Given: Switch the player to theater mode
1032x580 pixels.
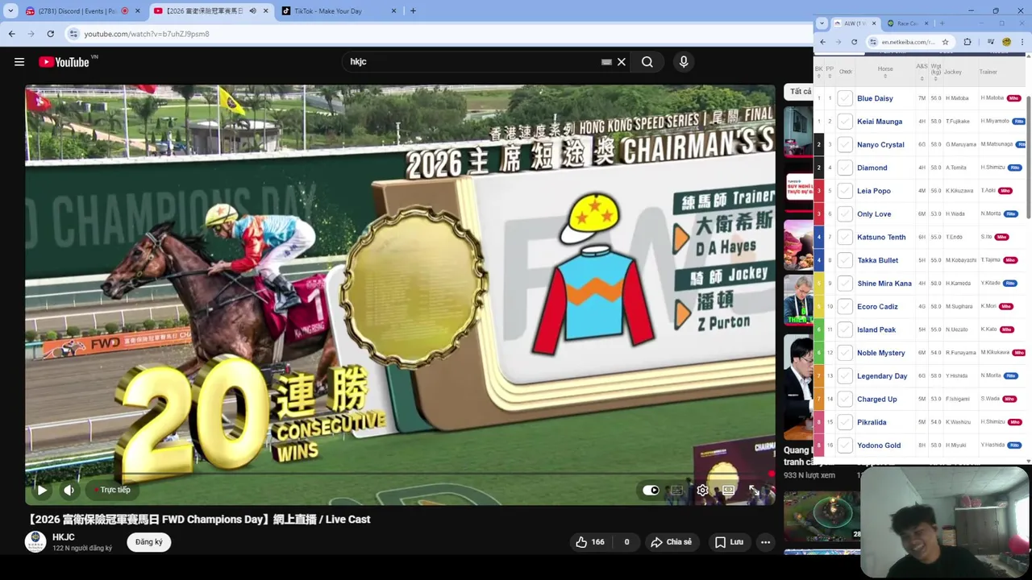Looking at the screenshot, I should pos(728,490).
